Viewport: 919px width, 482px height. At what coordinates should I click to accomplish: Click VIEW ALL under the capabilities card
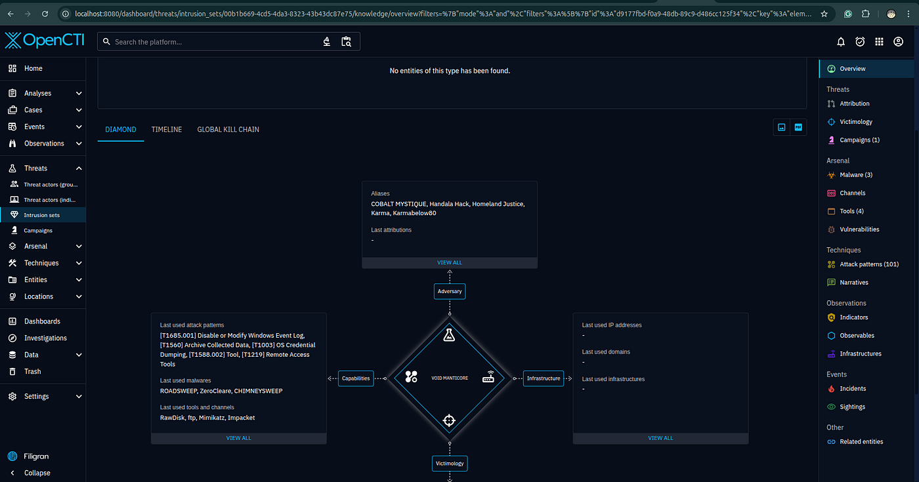(x=239, y=438)
